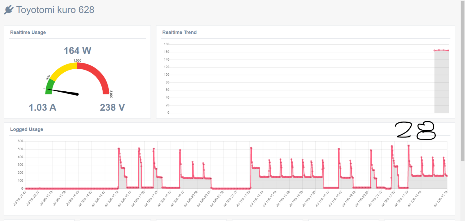Click the Jul 8th 15:13 axis label
The width and height of the screenshot is (465, 221).
[46, 198]
